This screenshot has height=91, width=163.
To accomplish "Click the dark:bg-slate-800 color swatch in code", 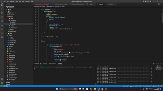I will click(76, 53).
